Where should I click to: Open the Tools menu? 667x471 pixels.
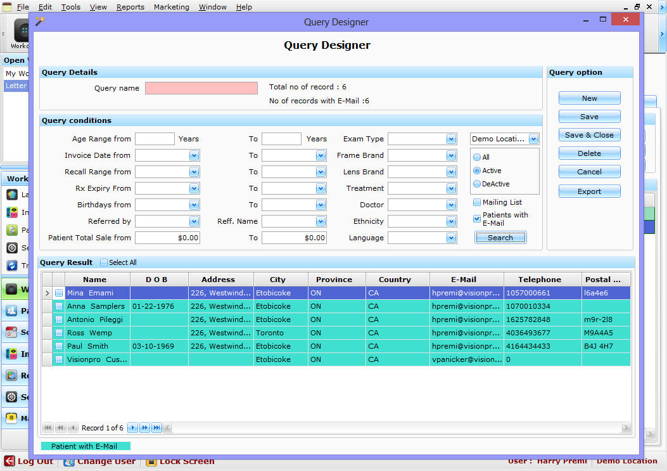[70, 7]
